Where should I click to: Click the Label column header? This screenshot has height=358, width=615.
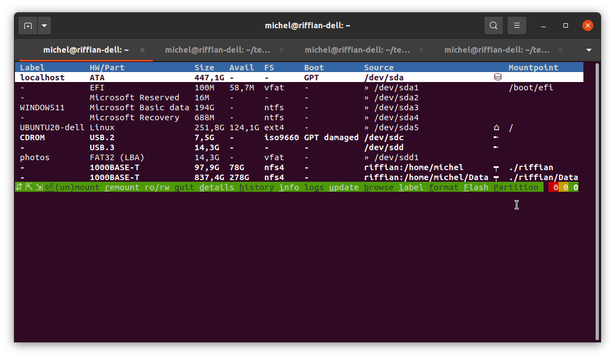pyautogui.click(x=32, y=68)
